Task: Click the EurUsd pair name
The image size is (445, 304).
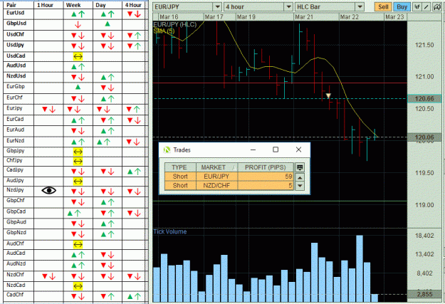Action: coord(16,13)
